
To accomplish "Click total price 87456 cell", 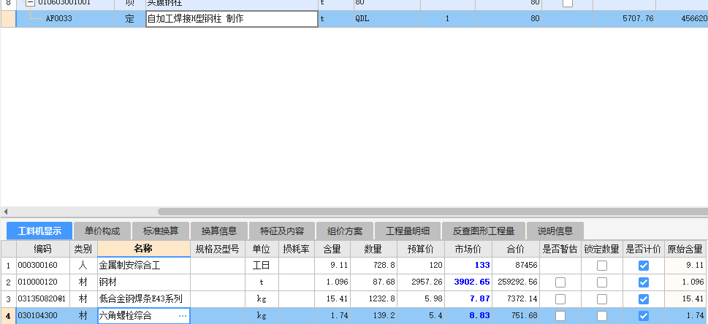I will (x=516, y=266).
